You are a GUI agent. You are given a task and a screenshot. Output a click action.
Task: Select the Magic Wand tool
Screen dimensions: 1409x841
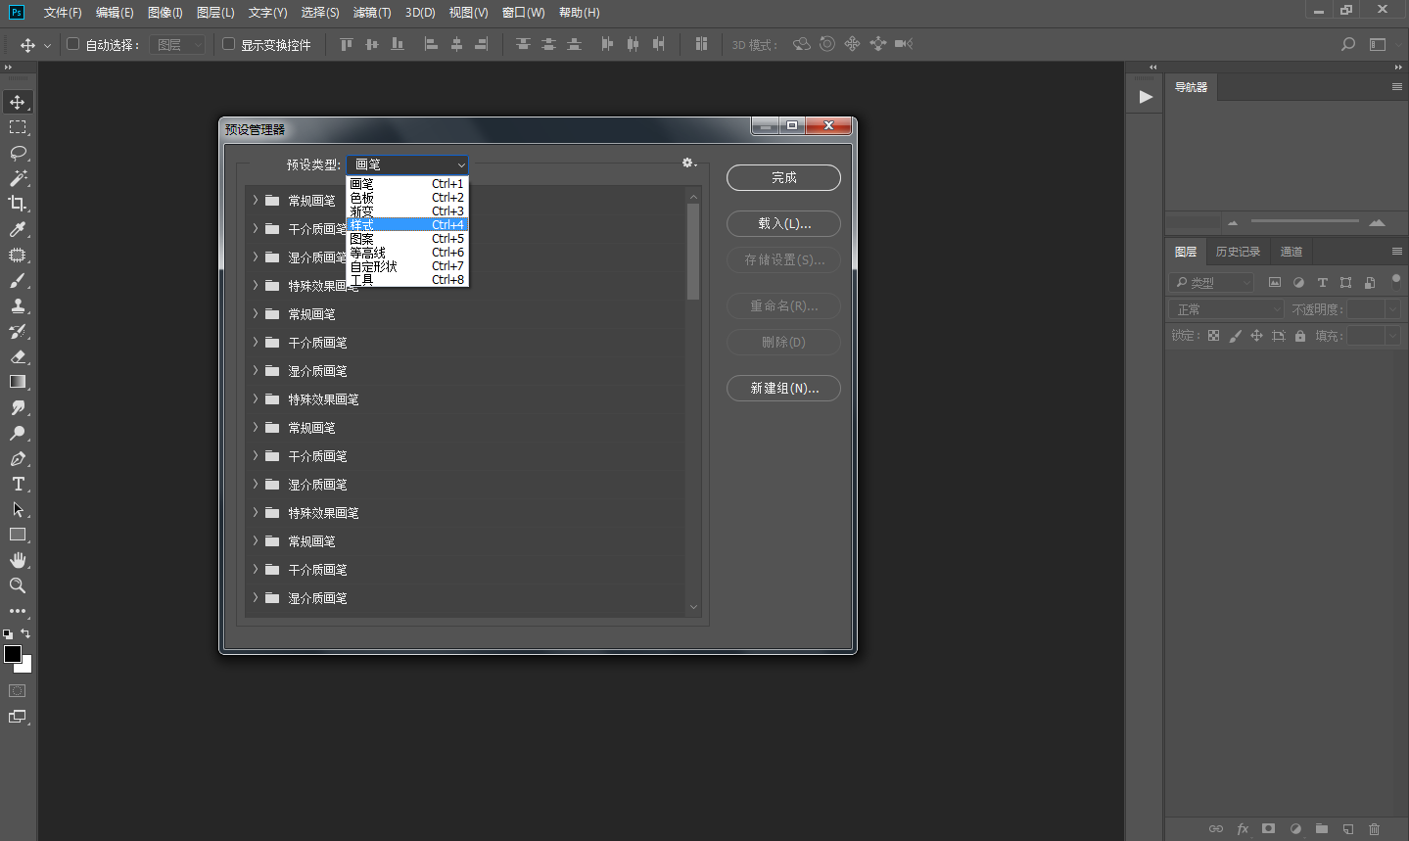[18, 178]
